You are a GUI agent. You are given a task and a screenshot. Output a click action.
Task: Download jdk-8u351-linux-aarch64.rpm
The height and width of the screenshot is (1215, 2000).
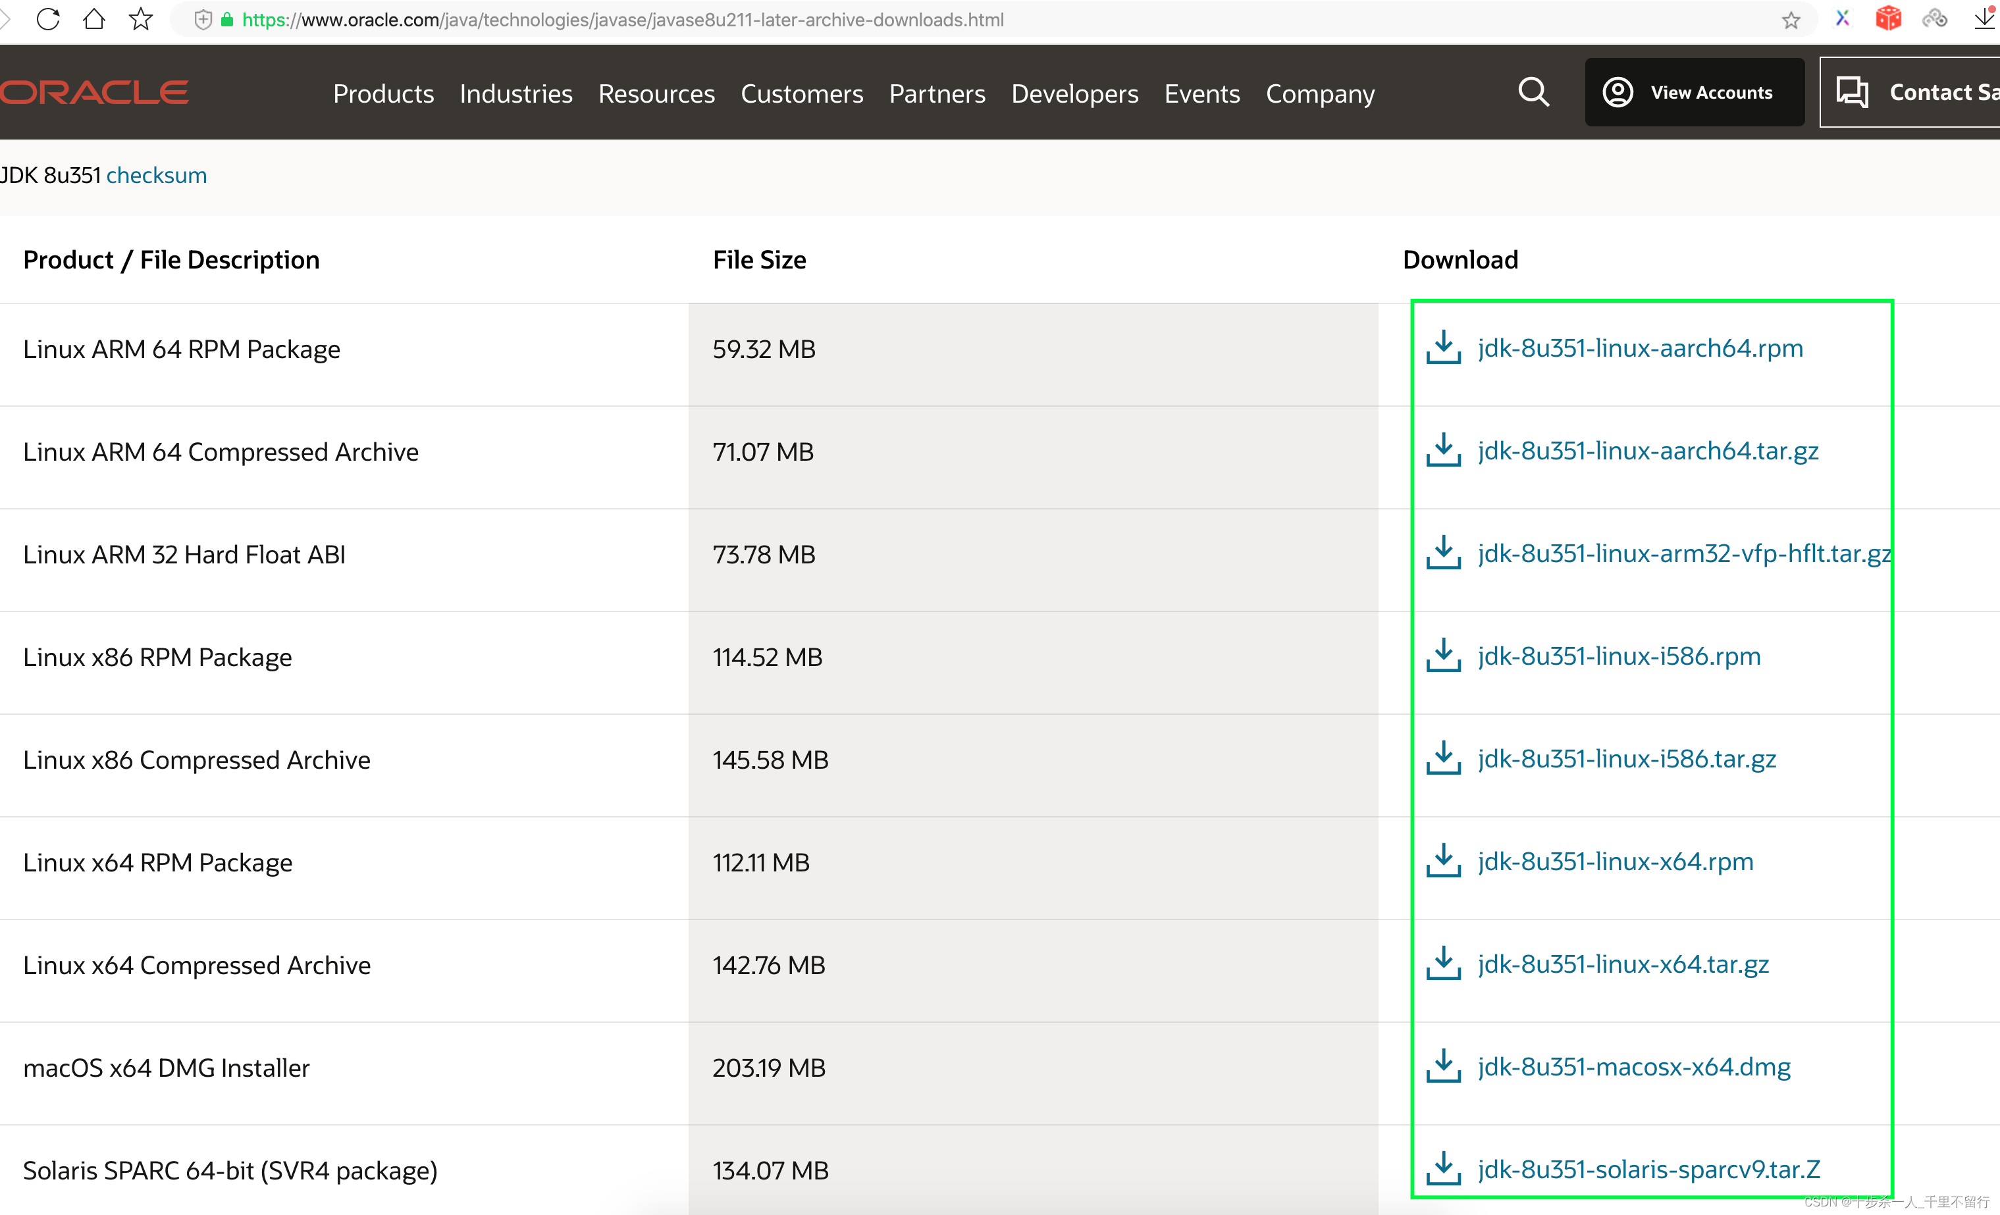tap(1640, 348)
